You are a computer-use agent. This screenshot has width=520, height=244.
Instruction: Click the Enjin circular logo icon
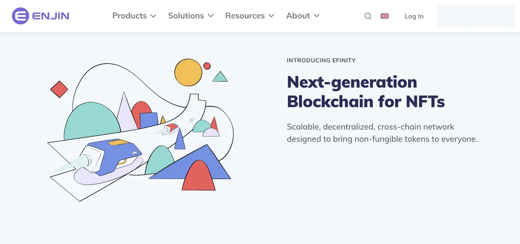(20, 16)
